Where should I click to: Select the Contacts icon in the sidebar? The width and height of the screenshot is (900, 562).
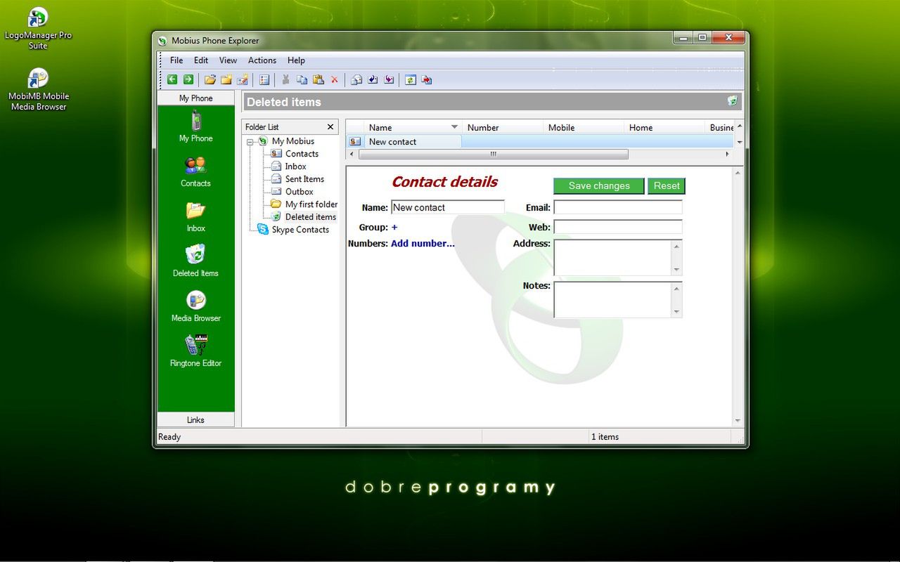tap(195, 172)
